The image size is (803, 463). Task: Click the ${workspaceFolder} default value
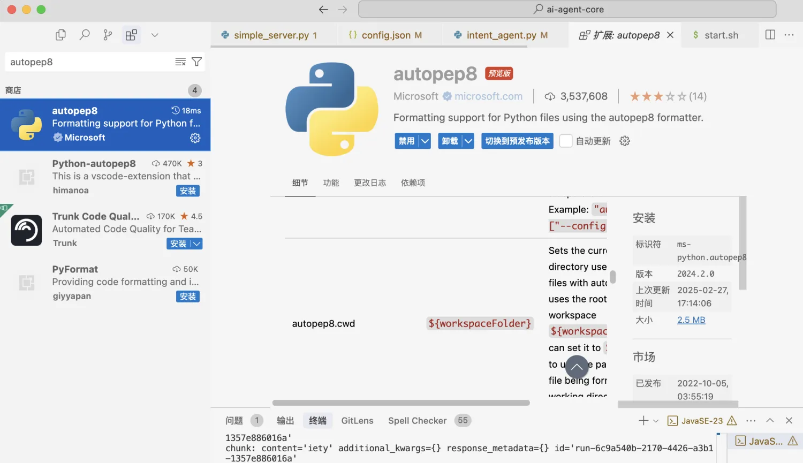tap(480, 323)
